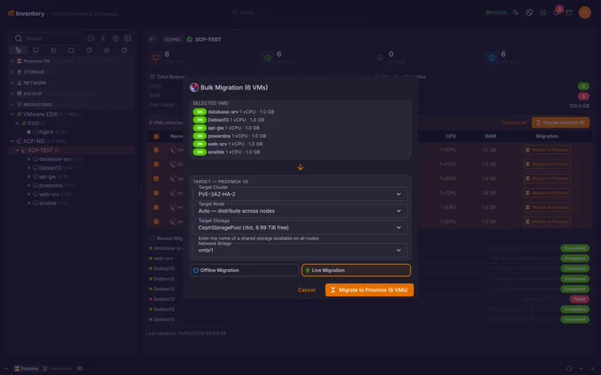Click the stopped VMs icon card
This screenshot has height=375, width=601.
pos(379,57)
